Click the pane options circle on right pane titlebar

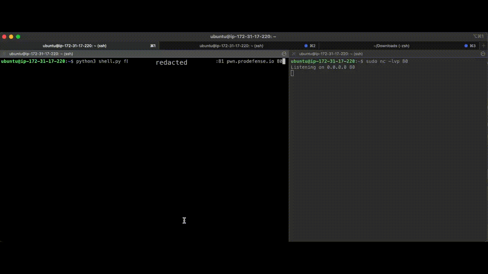pyautogui.click(x=483, y=54)
